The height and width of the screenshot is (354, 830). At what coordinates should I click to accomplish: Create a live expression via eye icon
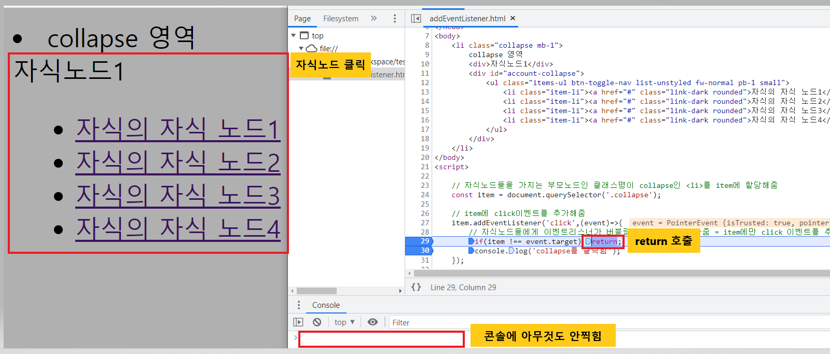coord(372,322)
